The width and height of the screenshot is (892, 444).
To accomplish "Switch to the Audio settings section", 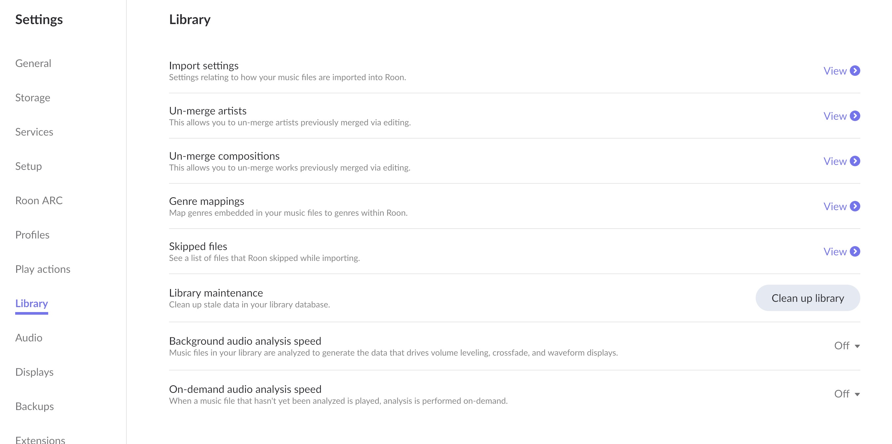I will tap(29, 337).
